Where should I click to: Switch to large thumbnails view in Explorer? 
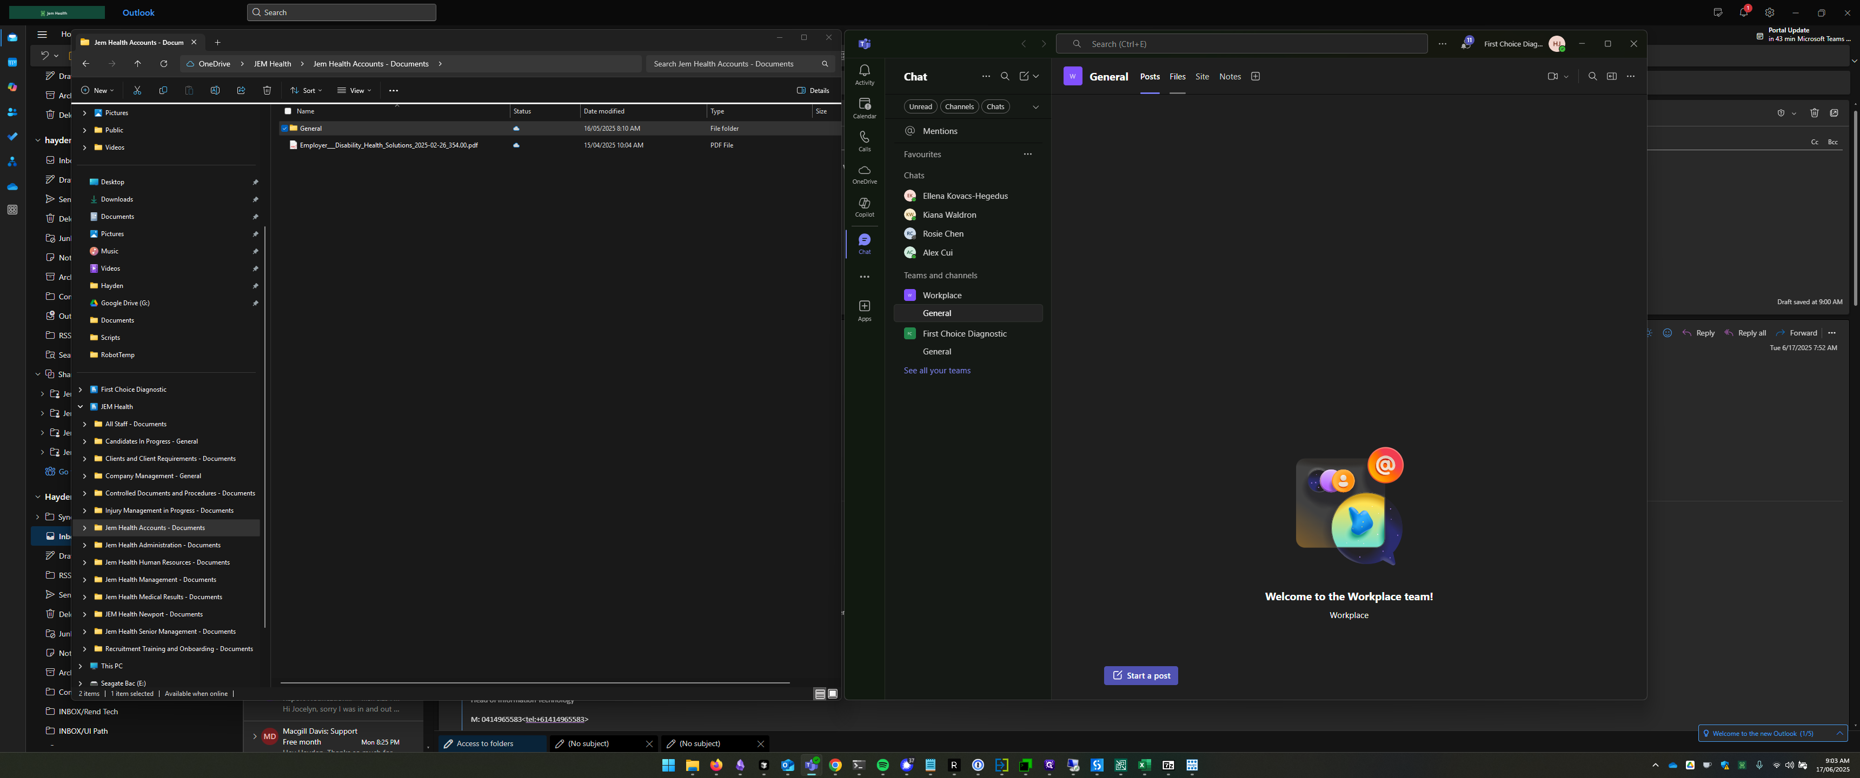point(833,694)
